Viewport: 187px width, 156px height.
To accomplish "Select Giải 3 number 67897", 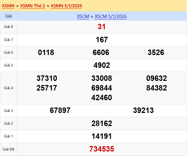I will pyautogui.click(x=60, y=110).
